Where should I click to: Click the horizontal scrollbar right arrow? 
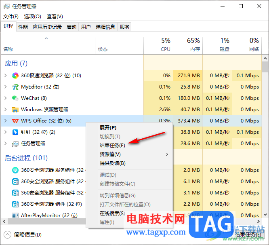point(258,221)
